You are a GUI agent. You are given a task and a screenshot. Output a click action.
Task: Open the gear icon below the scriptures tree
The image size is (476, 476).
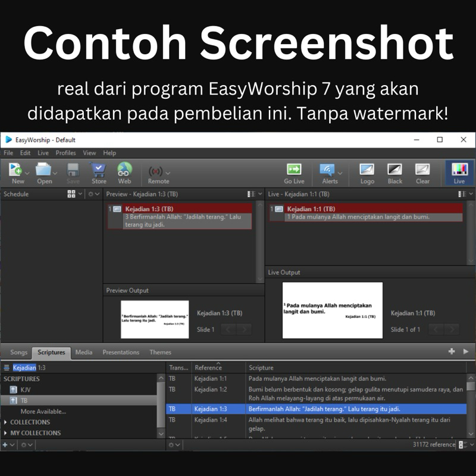[x=26, y=444]
